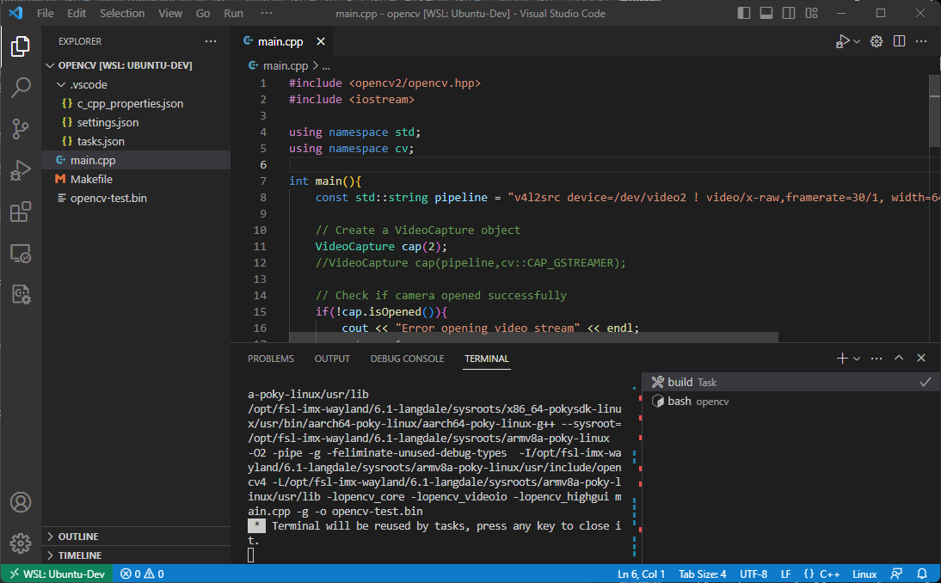Change Tab Size: 4 indentation setting
941x583 pixels.
tap(702, 574)
